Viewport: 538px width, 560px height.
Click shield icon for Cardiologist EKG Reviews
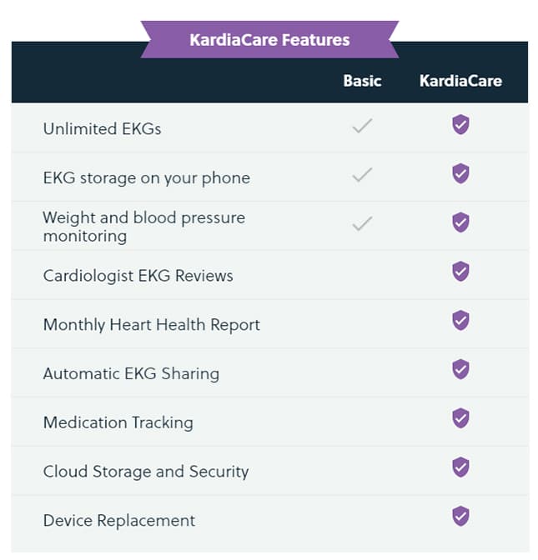click(460, 271)
